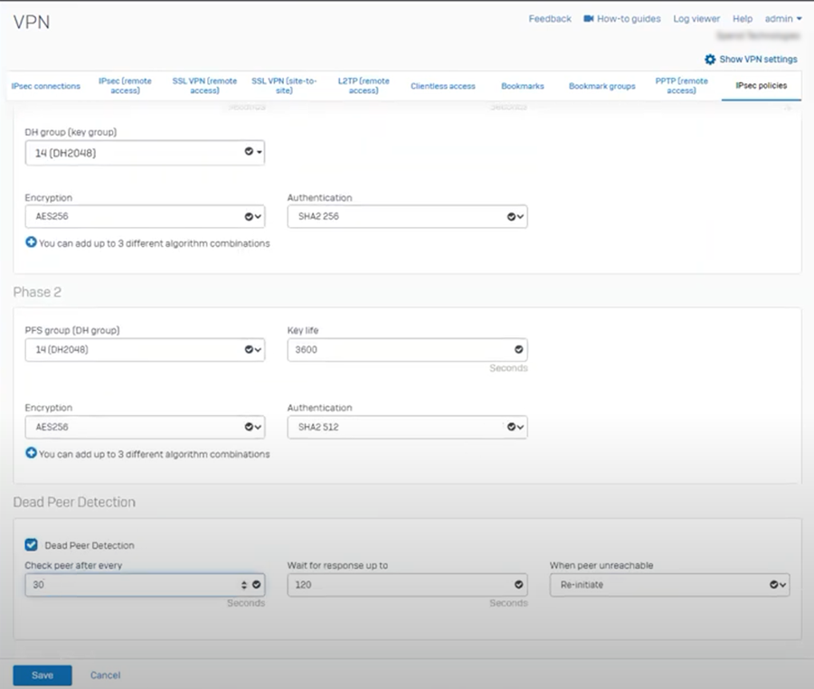
Task: Open the admin user menu
Action: tap(783, 19)
